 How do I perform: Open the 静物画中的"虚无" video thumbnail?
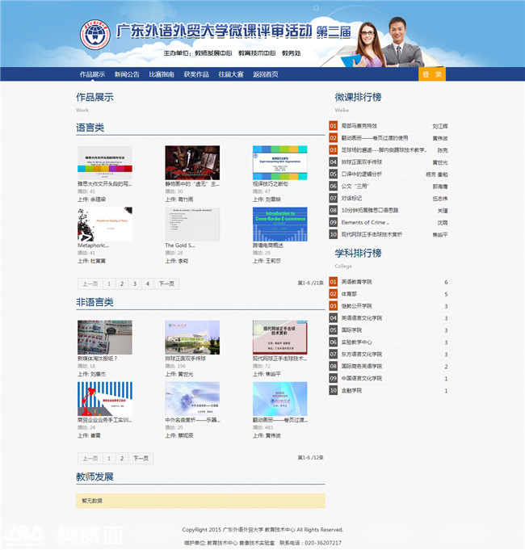click(x=192, y=162)
